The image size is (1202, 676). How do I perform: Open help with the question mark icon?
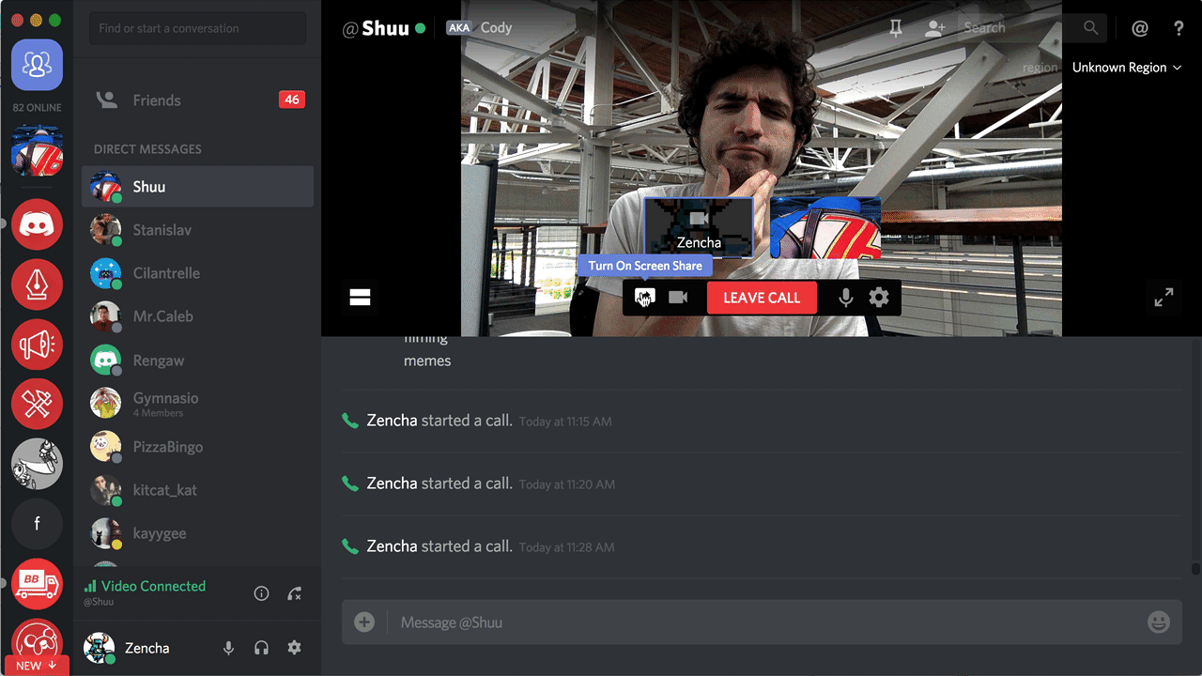[x=1179, y=28]
